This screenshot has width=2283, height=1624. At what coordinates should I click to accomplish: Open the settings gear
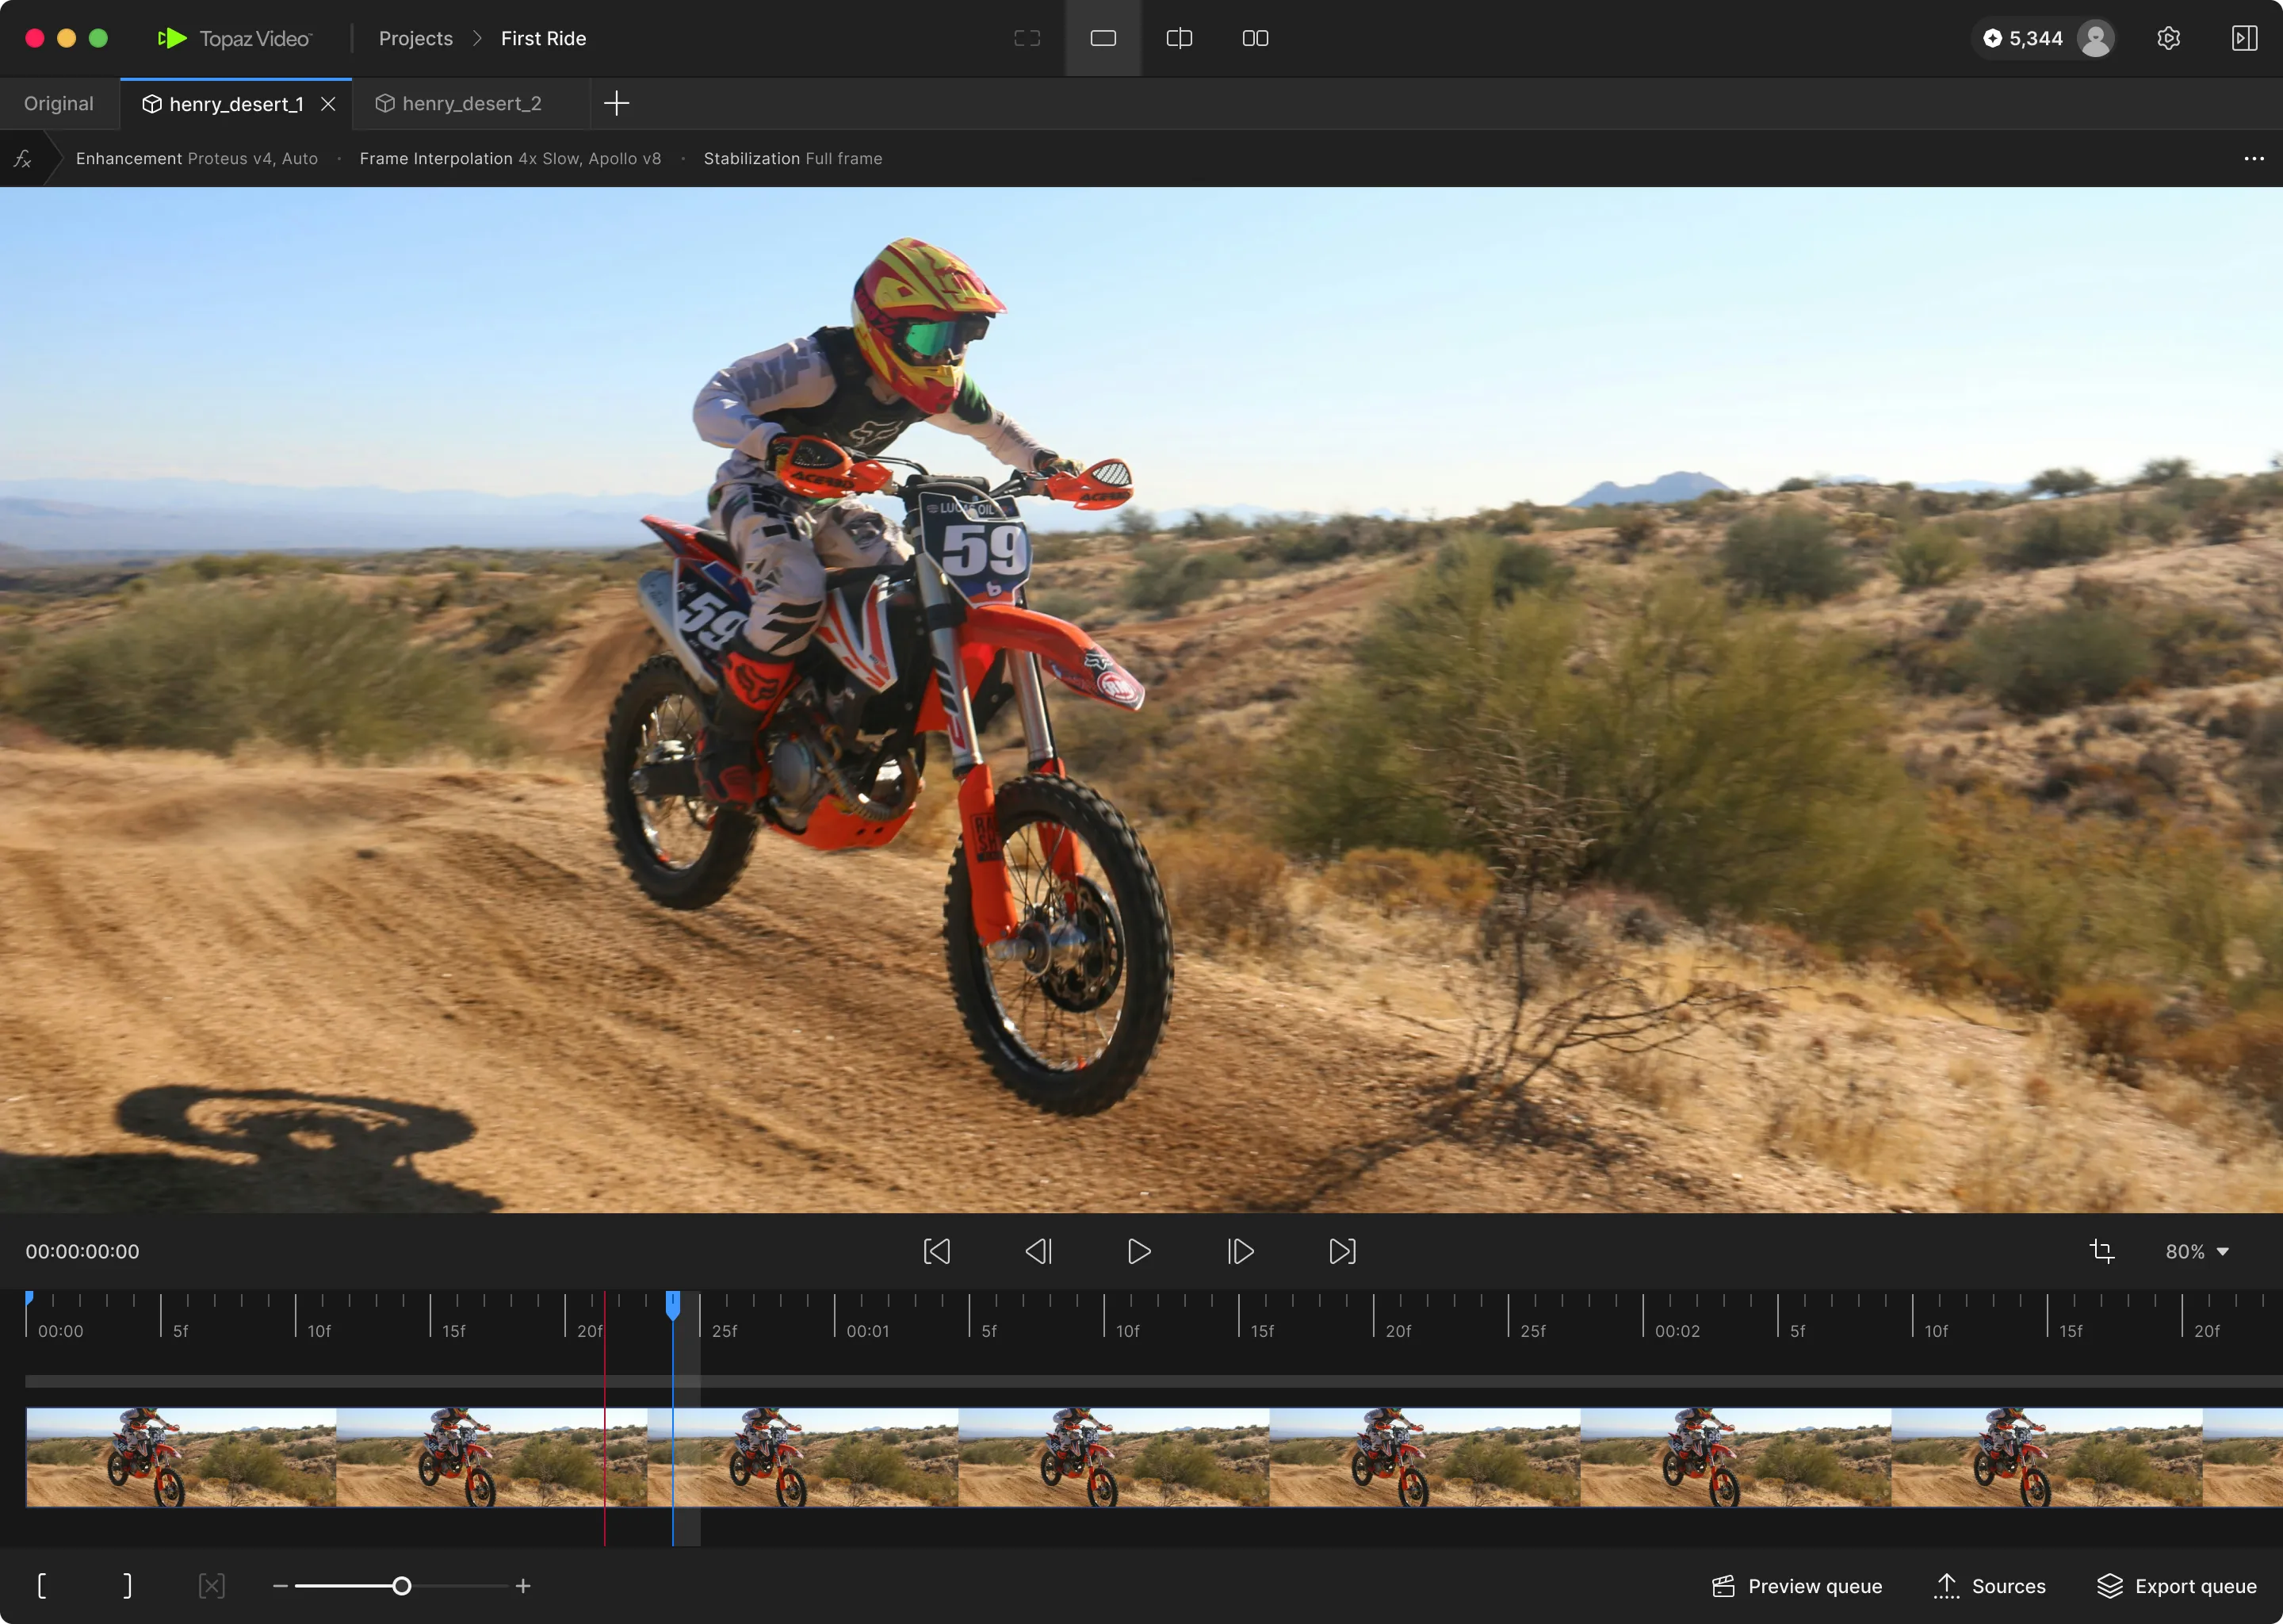pyautogui.click(x=2168, y=38)
